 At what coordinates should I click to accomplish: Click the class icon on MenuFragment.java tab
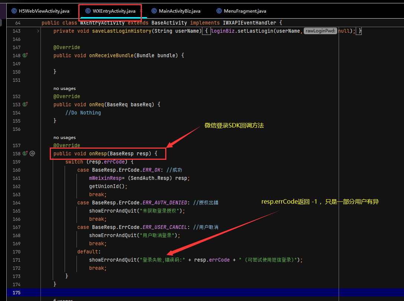coord(219,11)
